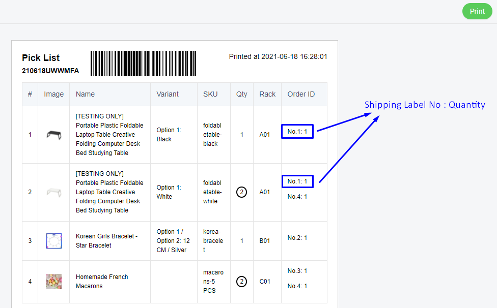Viewport: 497px width, 308px height.
Task: Click the circled quantity 2 for white table
Action: 241,192
